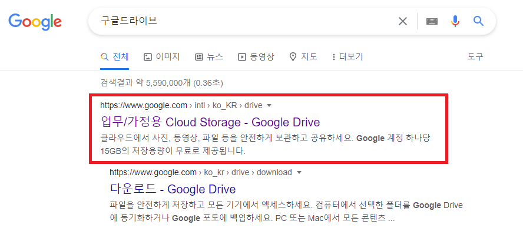Screen dimensions: 523x238
Task: Click snippet text starting 파일을 안전하게 저장하고
Action: pos(286,212)
